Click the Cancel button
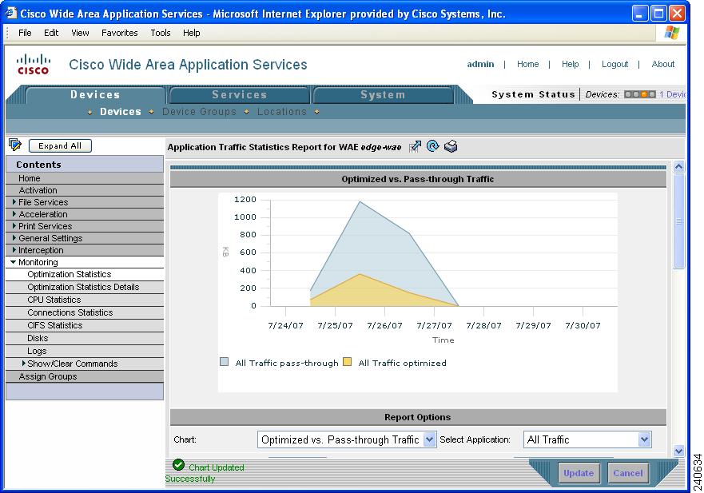 [x=628, y=473]
